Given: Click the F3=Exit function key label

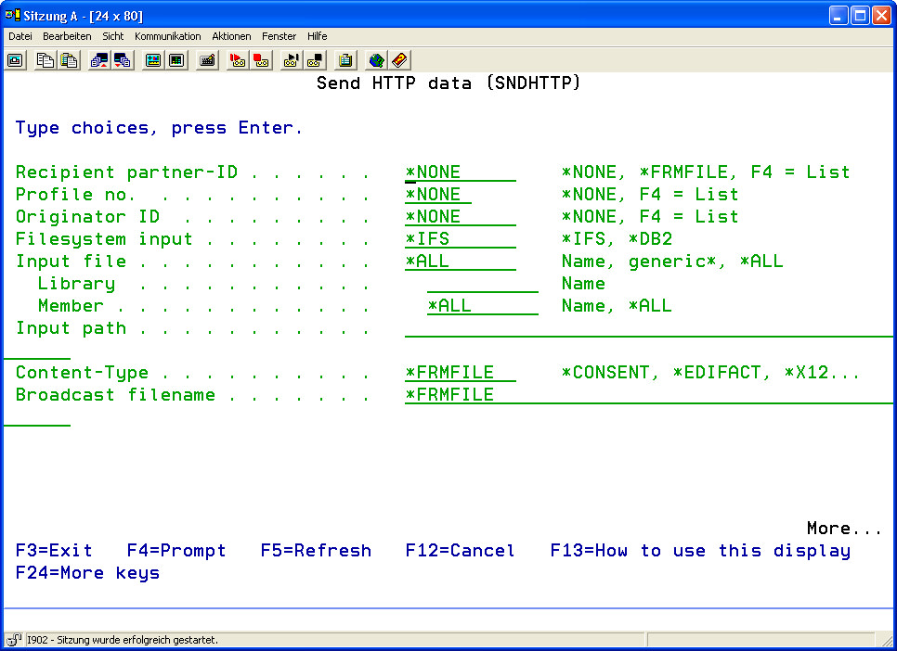Looking at the screenshot, I should click(x=54, y=551).
